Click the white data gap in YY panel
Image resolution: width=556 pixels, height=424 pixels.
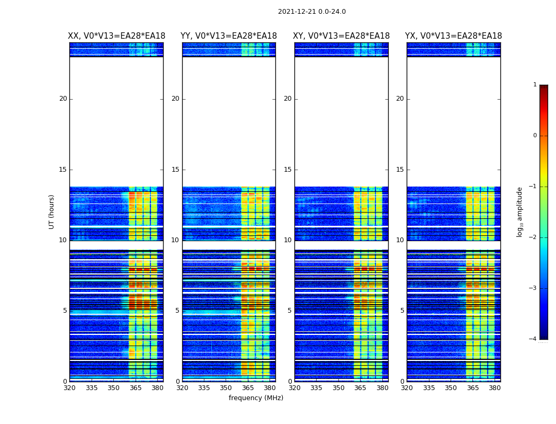(229, 122)
